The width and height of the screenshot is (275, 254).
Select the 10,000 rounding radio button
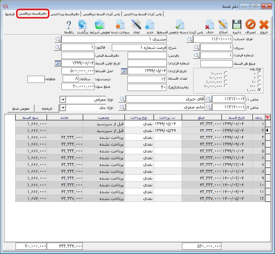click(226, 73)
